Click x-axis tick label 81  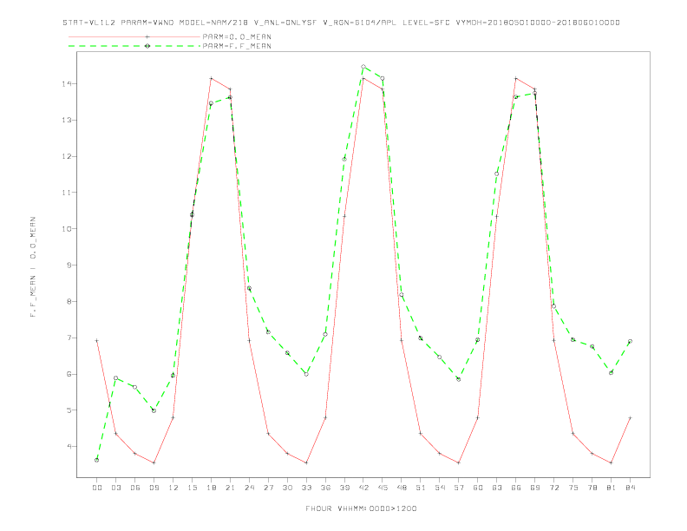click(612, 488)
